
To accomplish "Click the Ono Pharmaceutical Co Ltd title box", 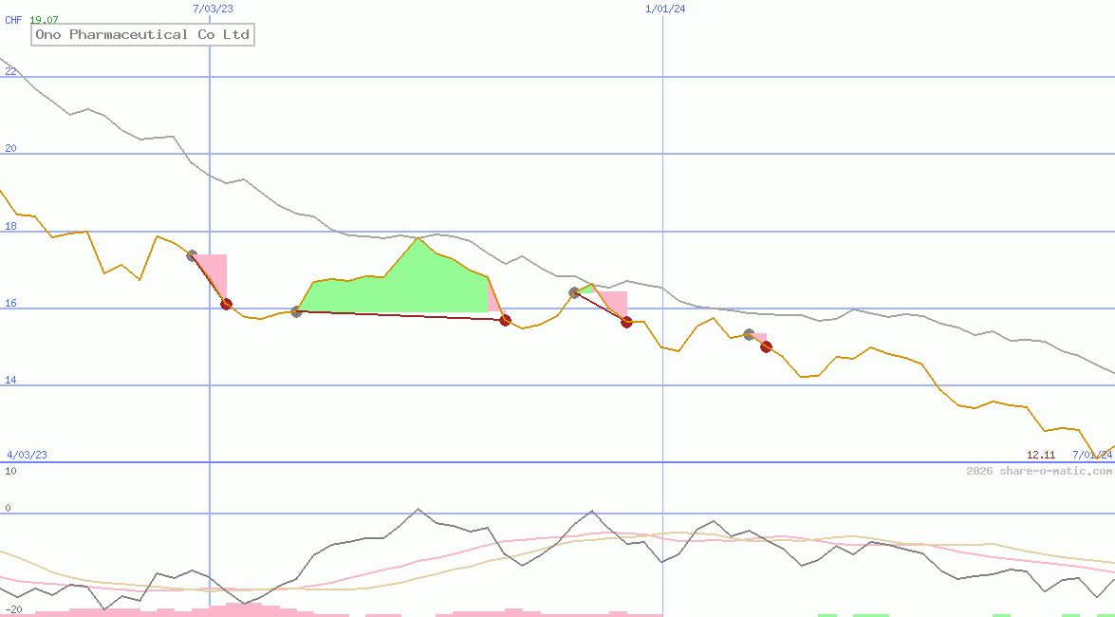I will [x=141, y=34].
